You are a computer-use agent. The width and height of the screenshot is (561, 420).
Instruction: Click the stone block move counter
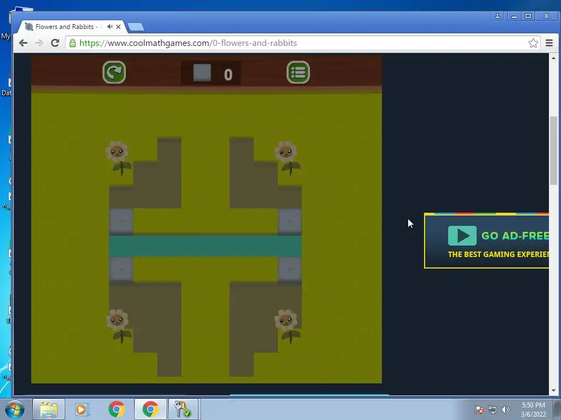coord(211,73)
